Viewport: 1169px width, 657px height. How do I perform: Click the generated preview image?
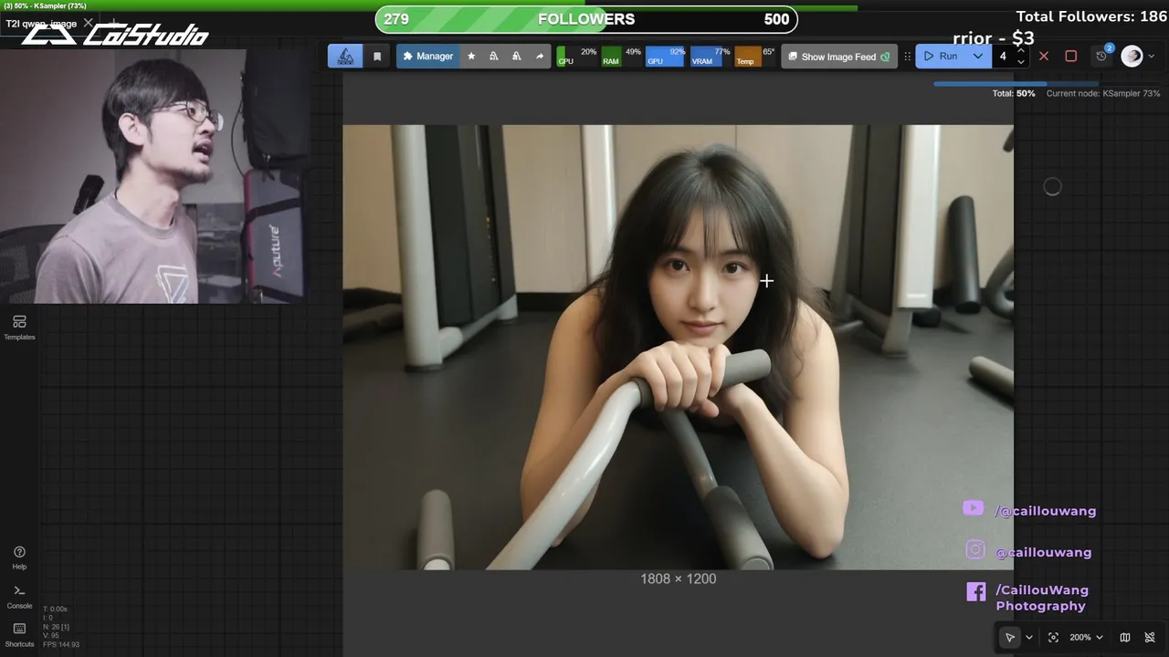pos(678,347)
